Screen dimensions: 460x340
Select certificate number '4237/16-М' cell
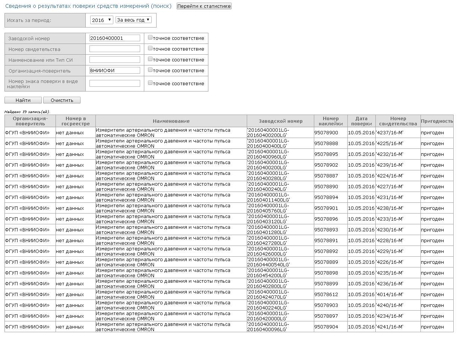pos(390,133)
